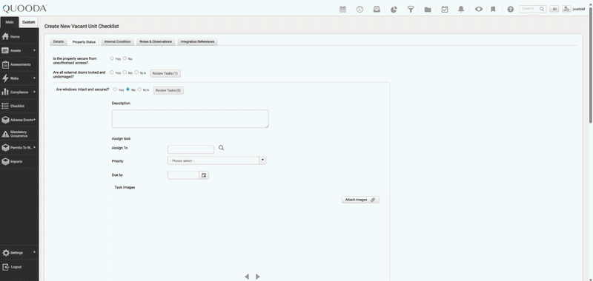
Task: Open the pie chart reports icon
Action: pos(394,10)
